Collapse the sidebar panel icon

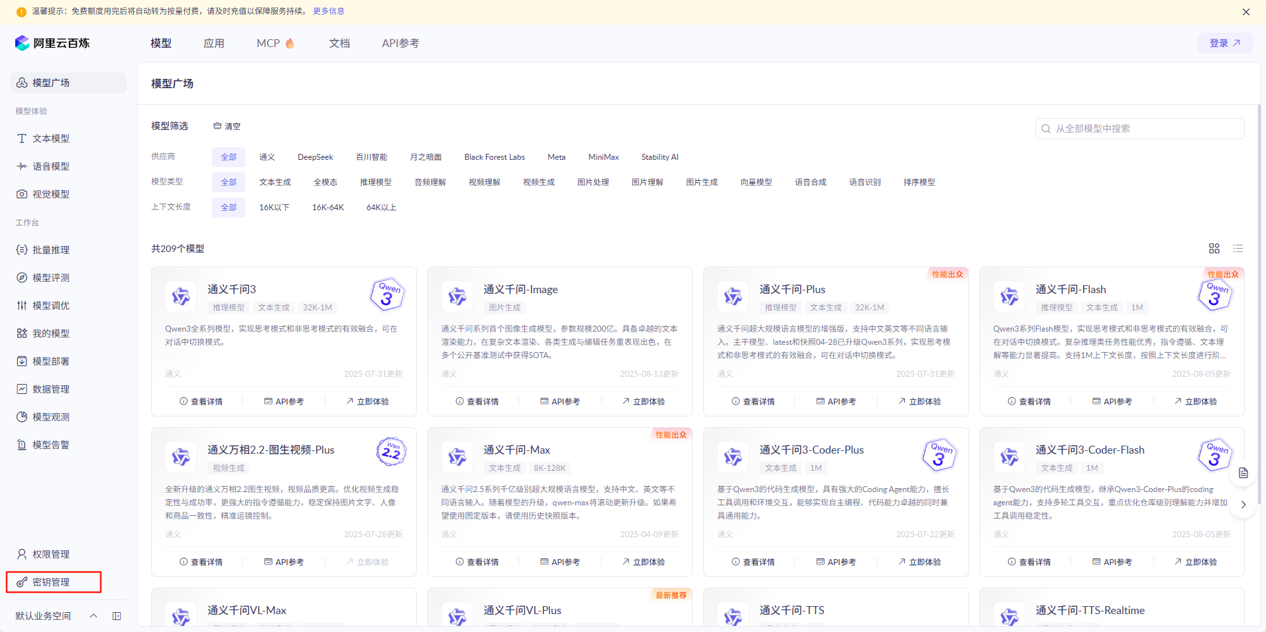click(x=117, y=616)
